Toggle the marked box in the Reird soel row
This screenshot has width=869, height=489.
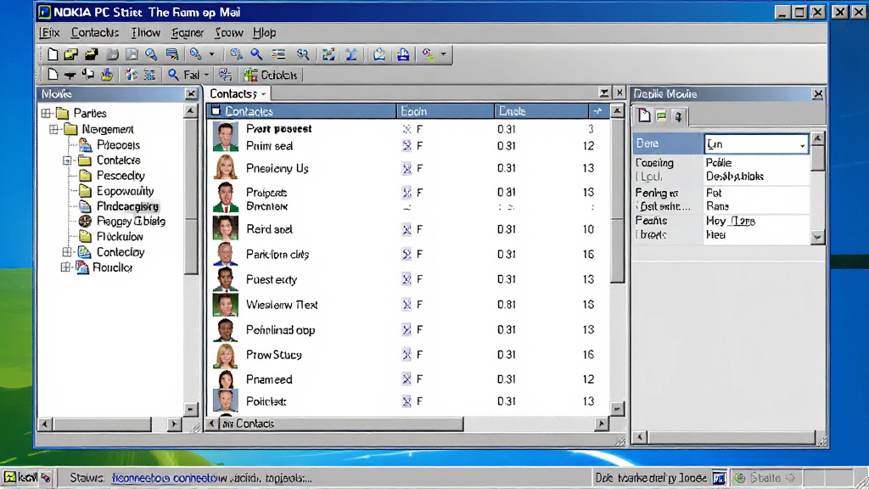pyautogui.click(x=406, y=229)
